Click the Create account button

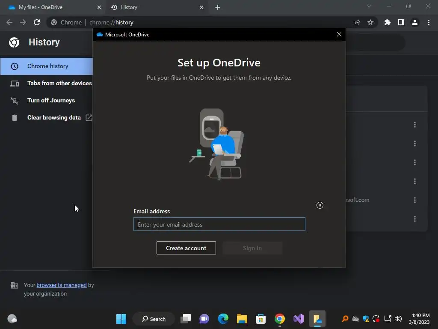[186, 248]
